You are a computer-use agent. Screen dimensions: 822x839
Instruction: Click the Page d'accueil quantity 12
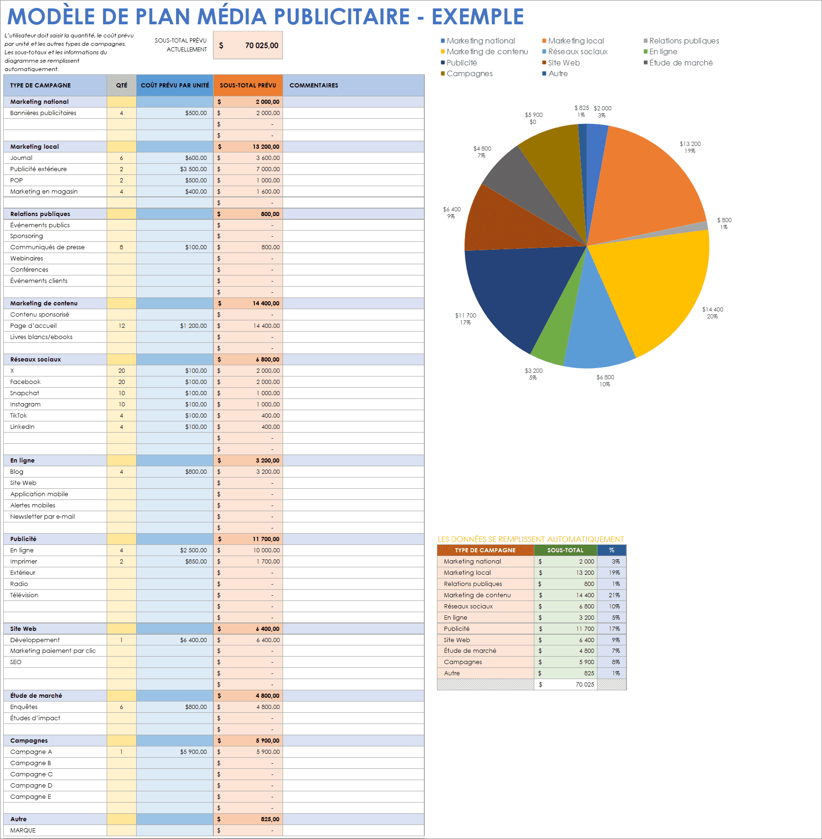click(x=122, y=326)
